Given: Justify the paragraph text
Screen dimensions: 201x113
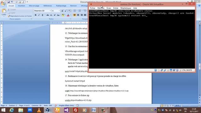Looking at the screenshot, I should 85,15.
